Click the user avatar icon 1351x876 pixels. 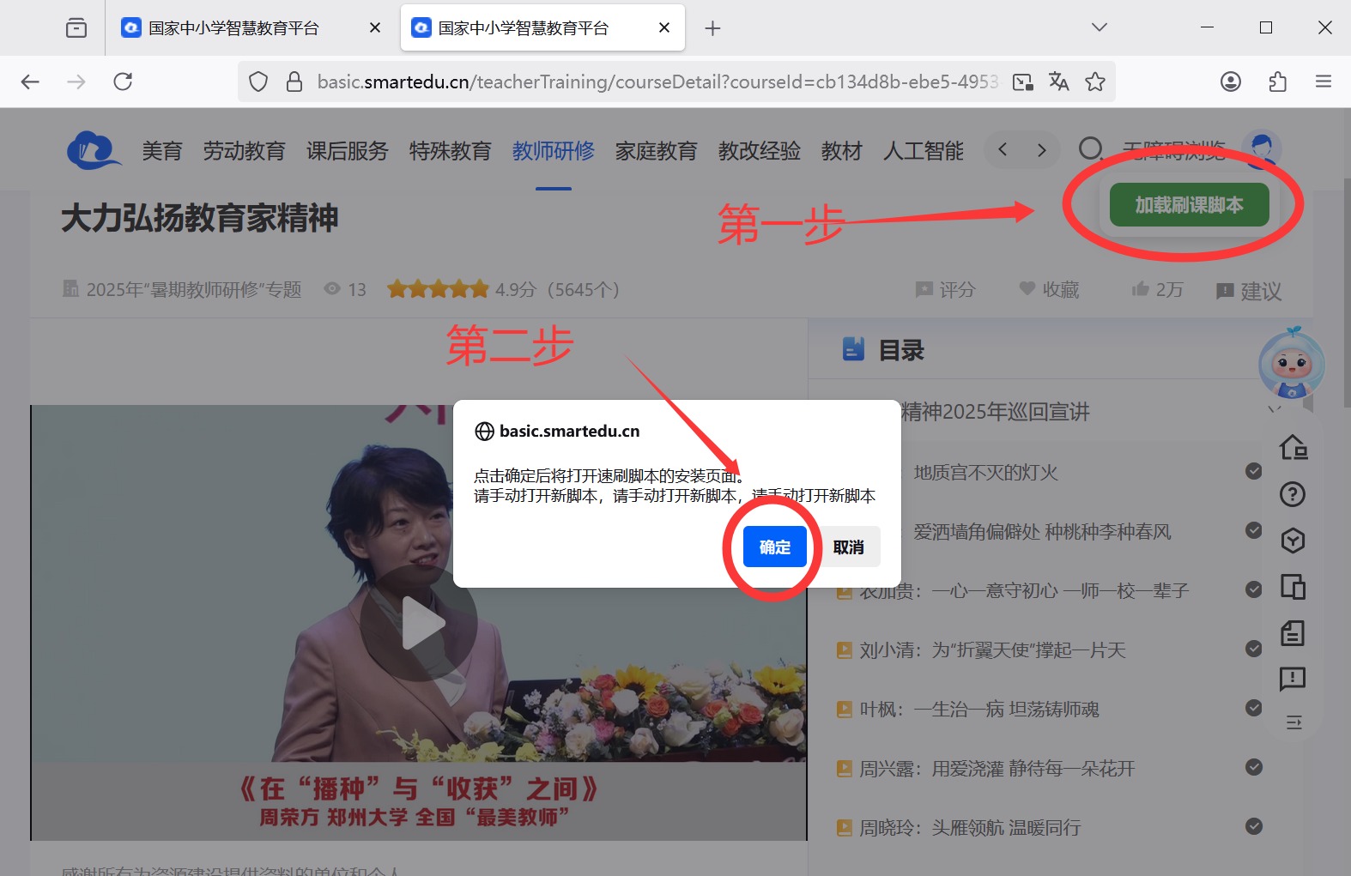point(1261,149)
